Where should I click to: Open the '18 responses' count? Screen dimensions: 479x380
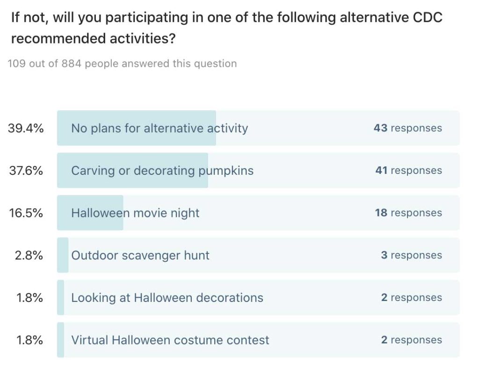coord(408,213)
